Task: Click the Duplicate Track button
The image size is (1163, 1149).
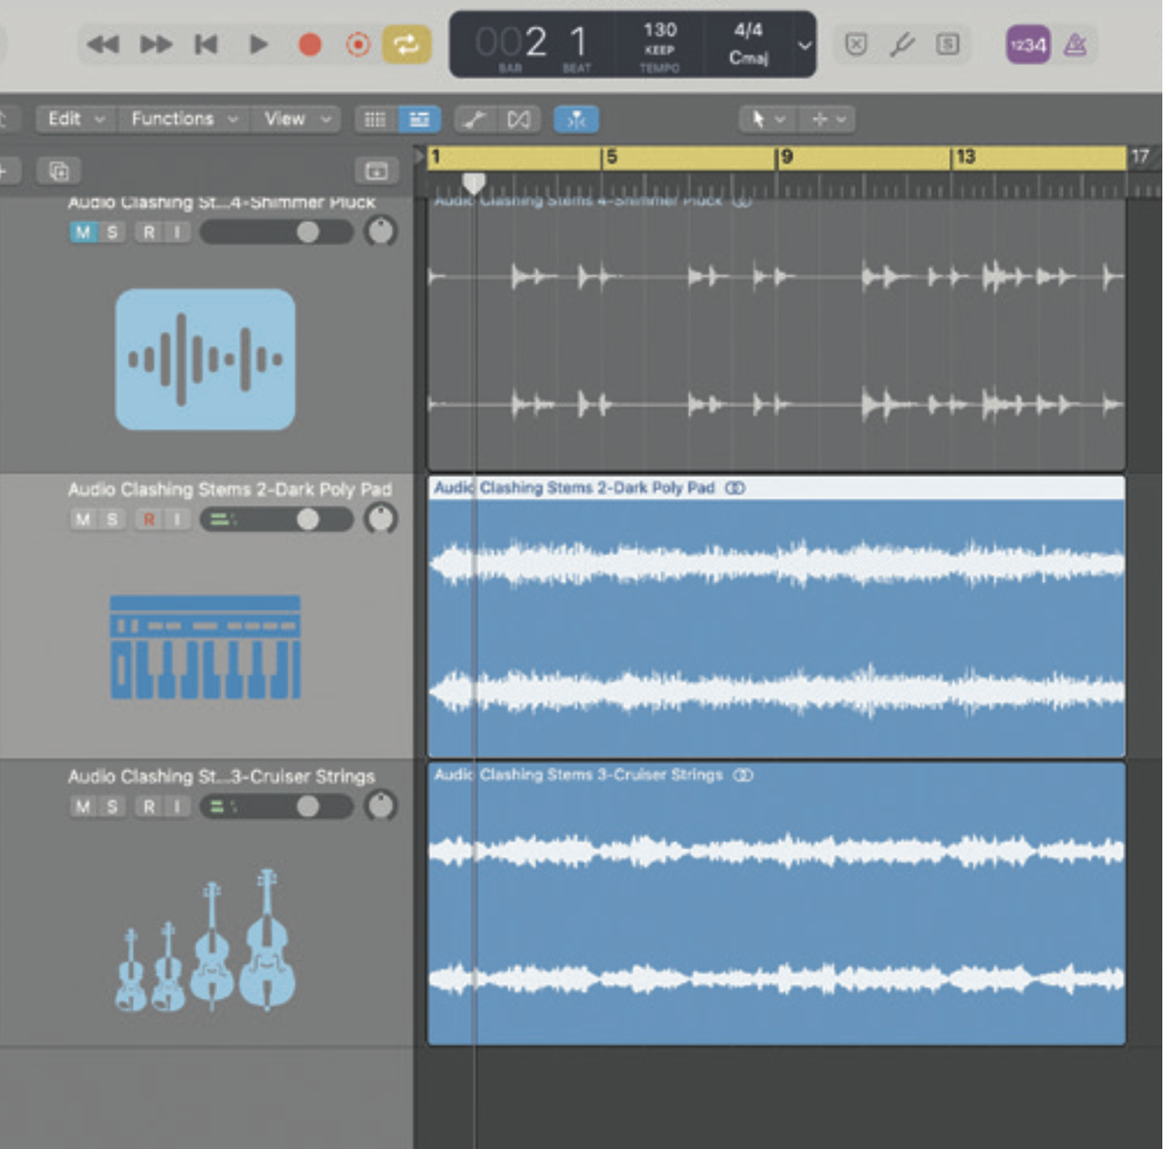Action: click(x=57, y=171)
